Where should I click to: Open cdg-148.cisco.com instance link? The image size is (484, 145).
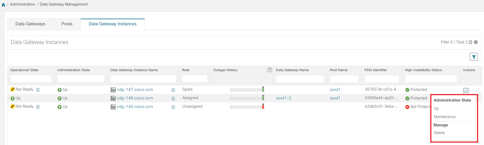(135, 98)
